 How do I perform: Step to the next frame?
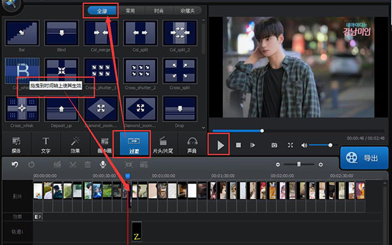(x=253, y=145)
